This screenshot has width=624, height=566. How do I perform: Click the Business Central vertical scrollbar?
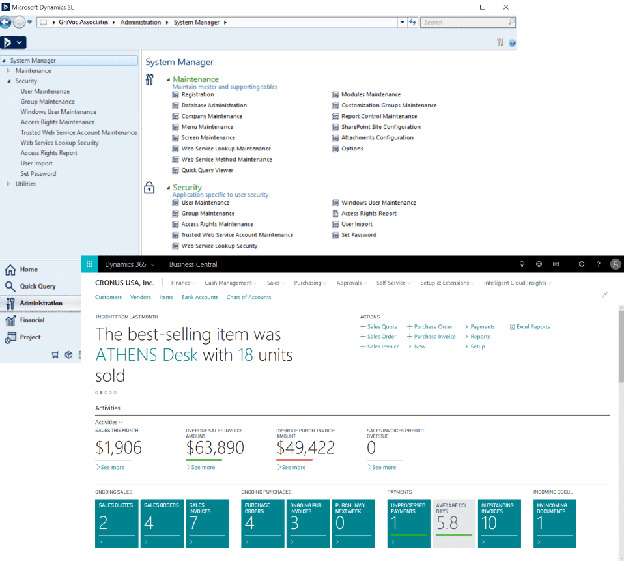(621, 345)
